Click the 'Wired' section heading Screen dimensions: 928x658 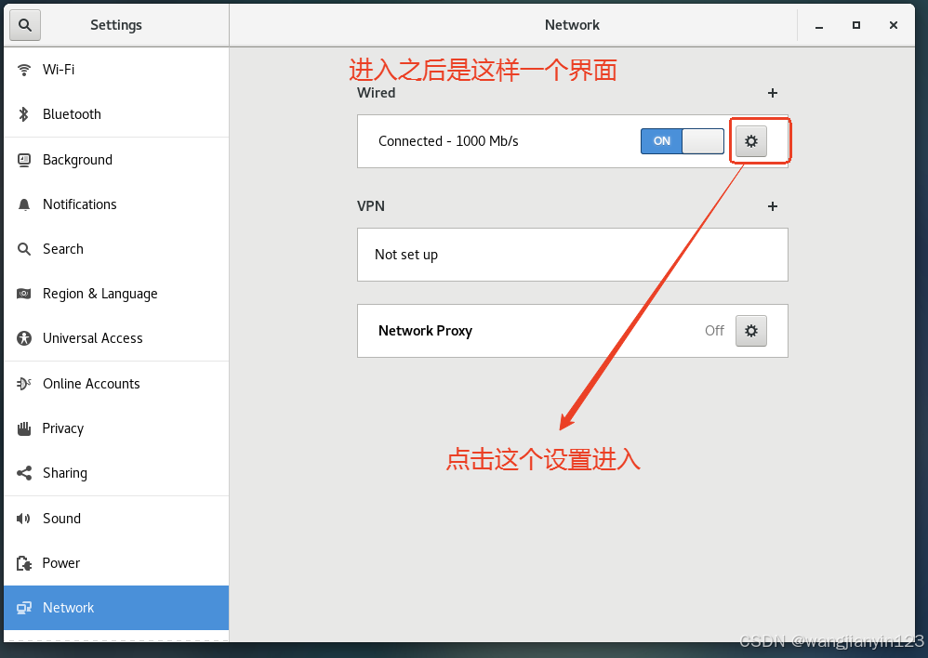click(376, 93)
